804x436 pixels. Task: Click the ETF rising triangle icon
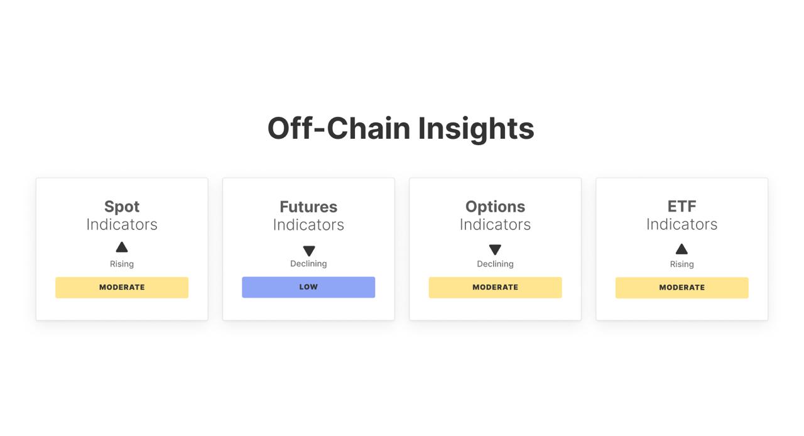pyautogui.click(x=682, y=249)
